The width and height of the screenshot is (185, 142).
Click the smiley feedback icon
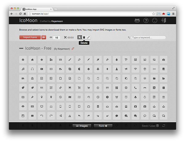154,21
